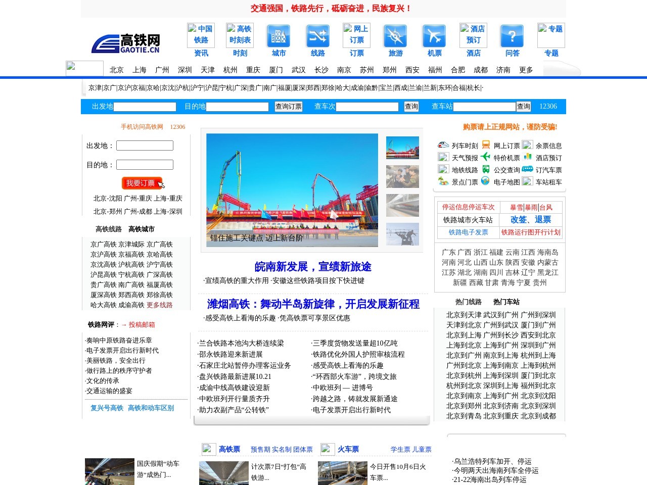Open headline 皖南新发展，宣绩新旅途
647x485 pixels.
click(x=313, y=267)
